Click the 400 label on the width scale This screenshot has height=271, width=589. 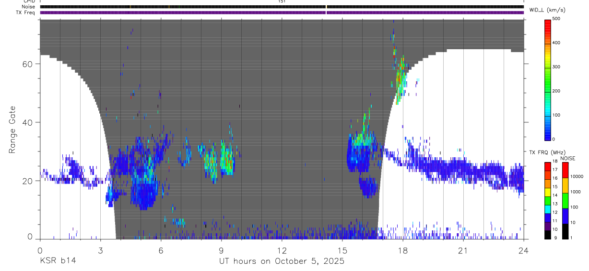tap(556, 43)
